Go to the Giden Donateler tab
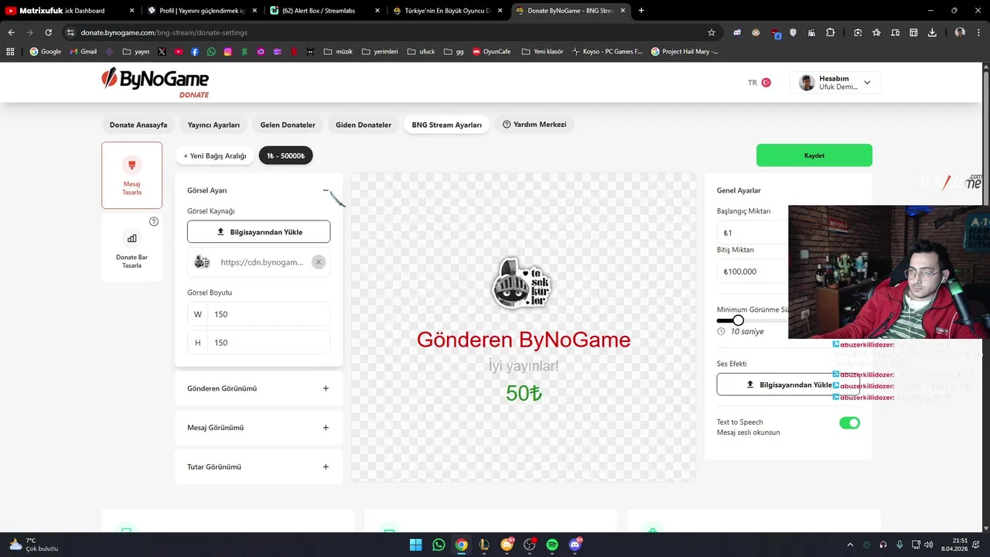Image resolution: width=990 pixels, height=557 pixels. pyautogui.click(x=364, y=125)
